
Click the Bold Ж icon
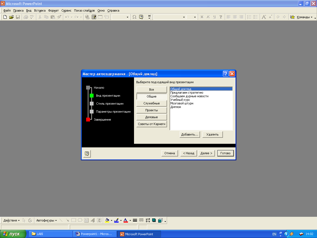(x=202, y=17)
